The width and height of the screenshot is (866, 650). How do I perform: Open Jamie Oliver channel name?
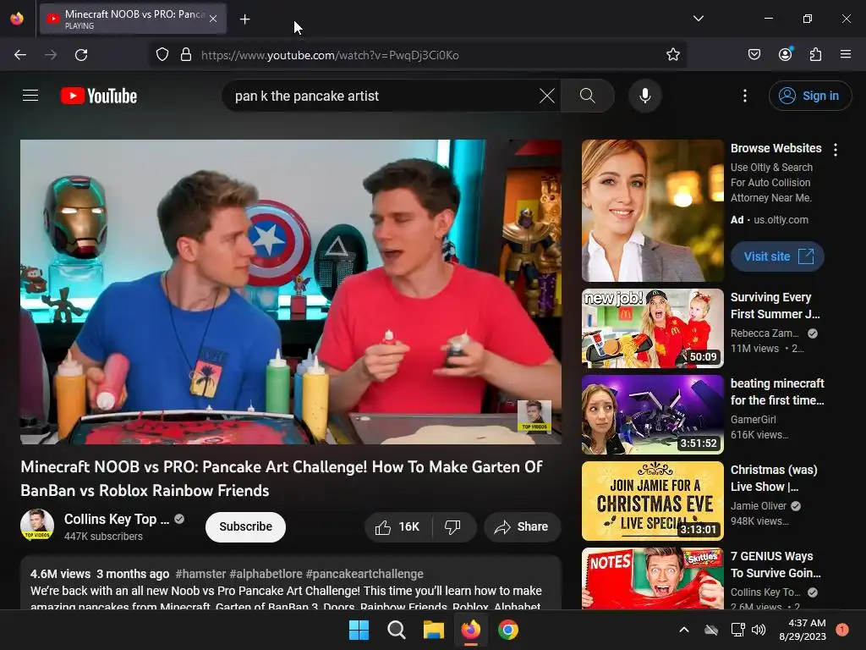click(759, 506)
